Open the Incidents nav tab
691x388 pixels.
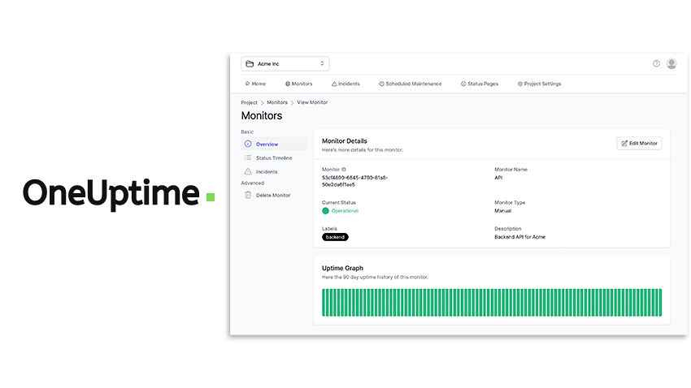[346, 84]
